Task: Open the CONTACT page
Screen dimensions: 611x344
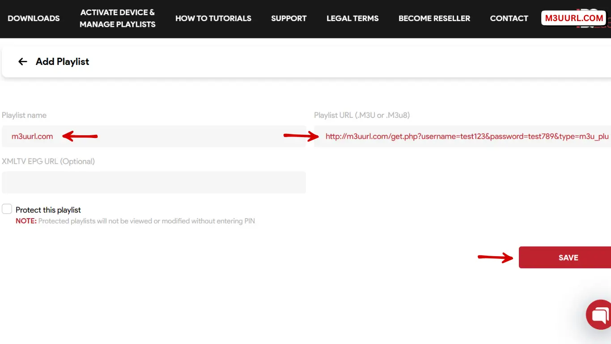Action: (509, 18)
